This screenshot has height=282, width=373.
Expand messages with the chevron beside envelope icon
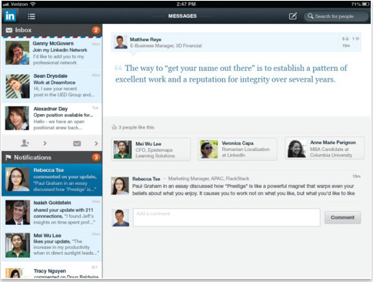pyautogui.click(x=96, y=143)
